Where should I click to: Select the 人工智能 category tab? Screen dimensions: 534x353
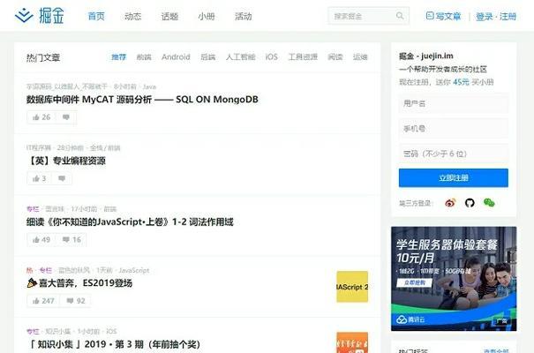point(240,57)
